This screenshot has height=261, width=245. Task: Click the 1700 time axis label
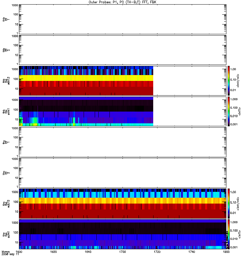click(122, 252)
